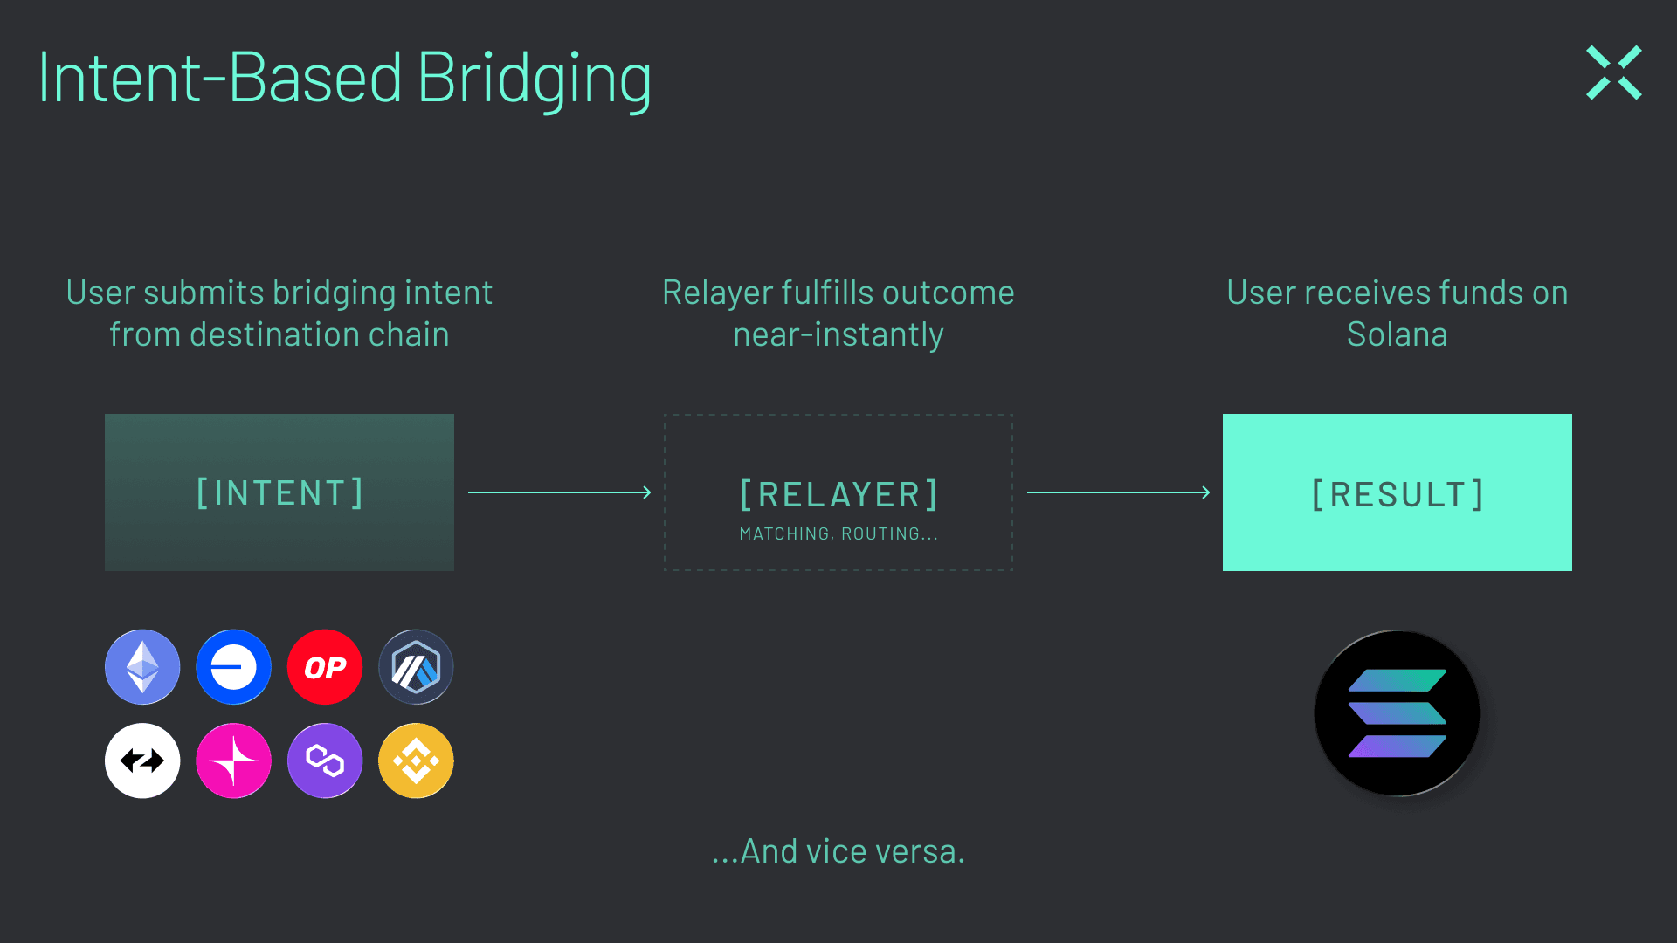Click the X-shaped logo at top right
Viewport: 1677px width, 943px height.
pos(1613,72)
